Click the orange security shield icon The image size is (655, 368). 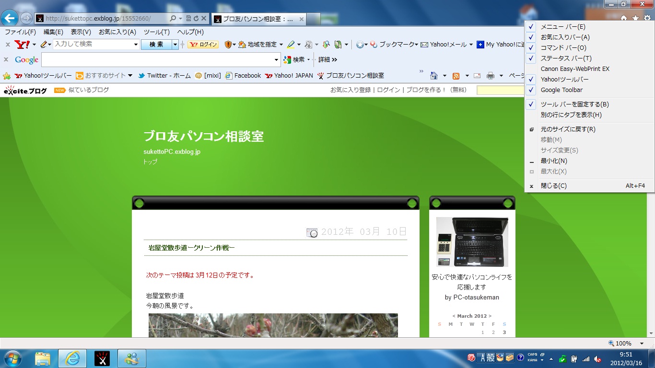[228, 45]
